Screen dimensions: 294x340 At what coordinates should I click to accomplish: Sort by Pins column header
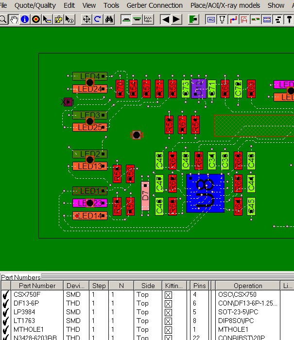[199, 286]
